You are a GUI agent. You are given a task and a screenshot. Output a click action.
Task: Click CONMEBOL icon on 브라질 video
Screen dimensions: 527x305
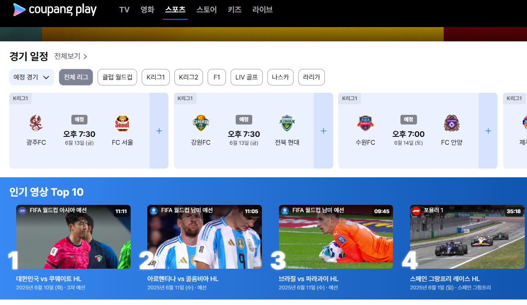point(285,211)
